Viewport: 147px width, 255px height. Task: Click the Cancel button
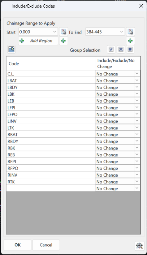click(x=46, y=245)
